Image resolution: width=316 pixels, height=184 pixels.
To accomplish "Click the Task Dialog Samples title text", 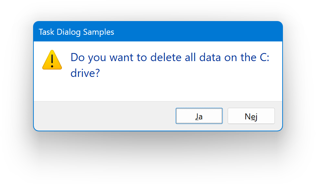I will 76,32.
